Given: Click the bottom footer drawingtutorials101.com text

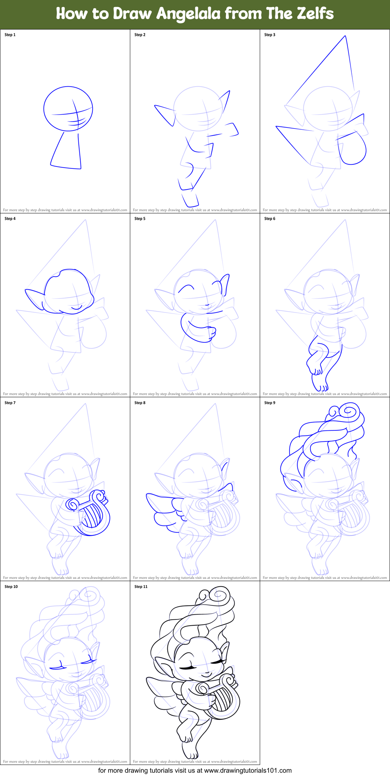Looking at the screenshot, I should pos(195,770).
